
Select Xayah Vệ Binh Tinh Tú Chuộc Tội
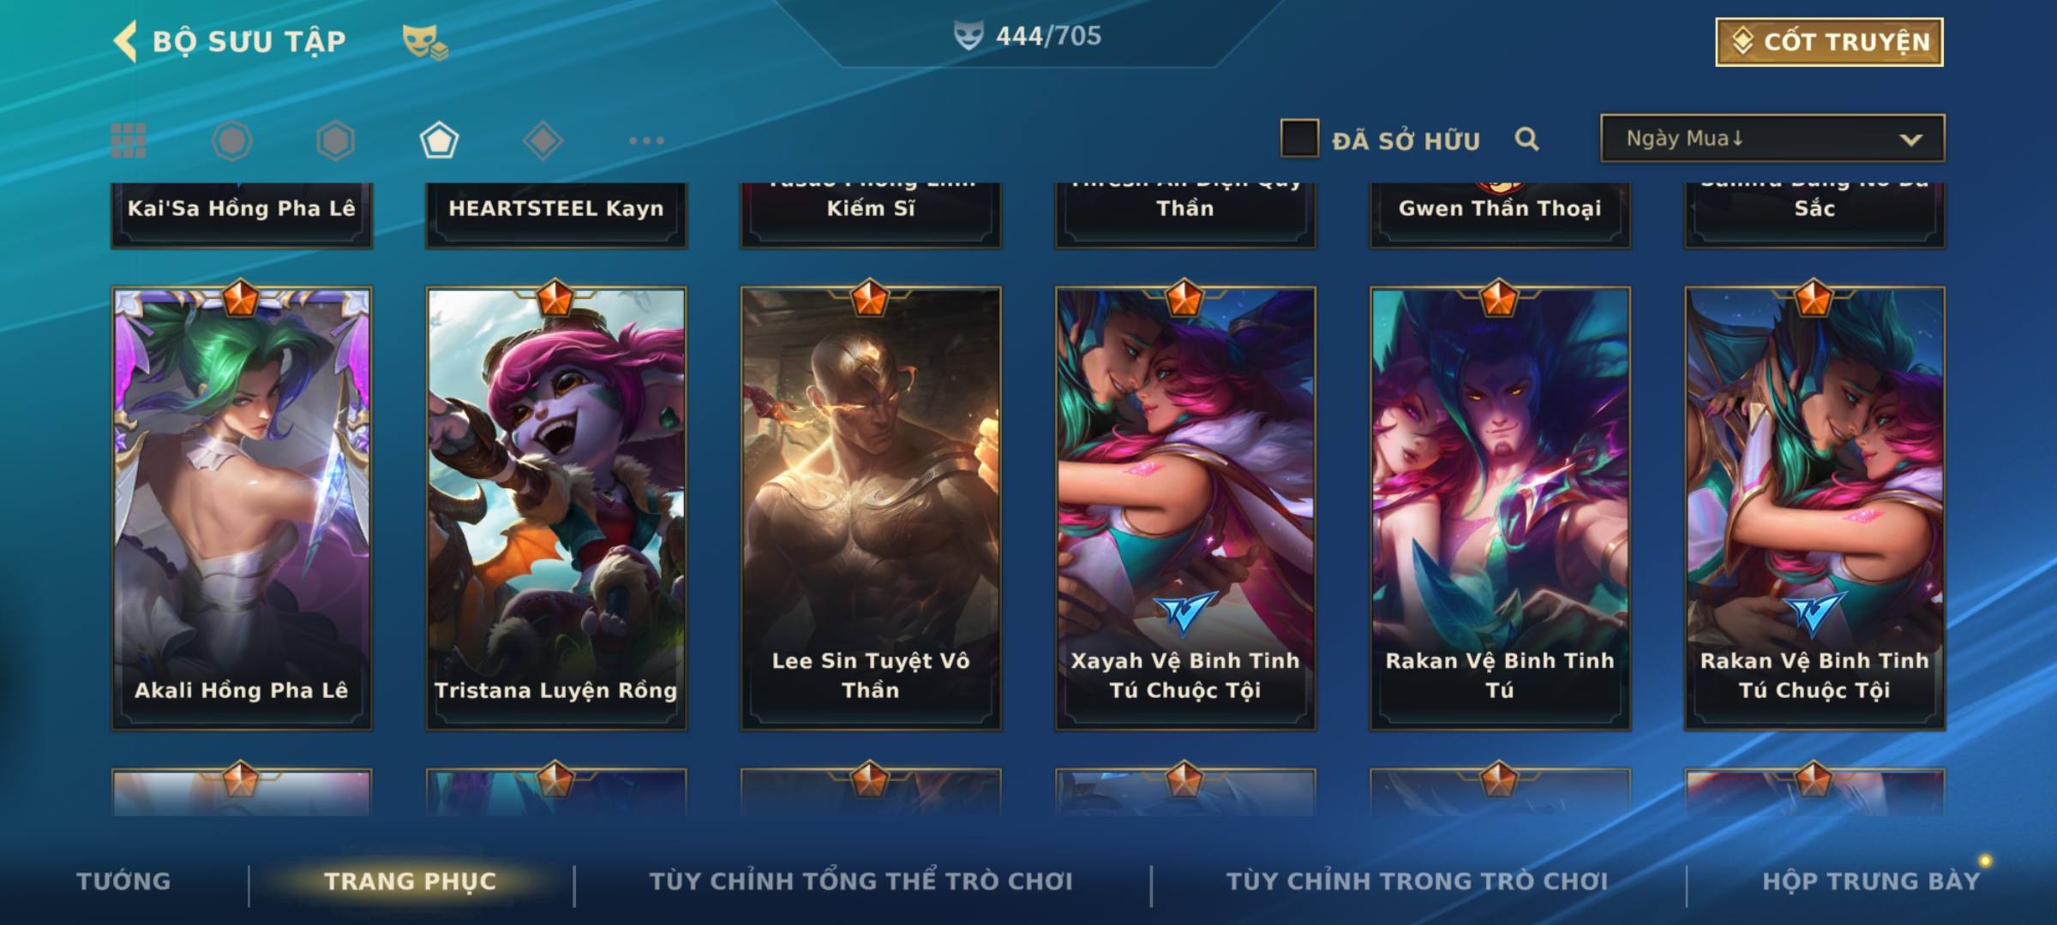pyautogui.click(x=1185, y=509)
